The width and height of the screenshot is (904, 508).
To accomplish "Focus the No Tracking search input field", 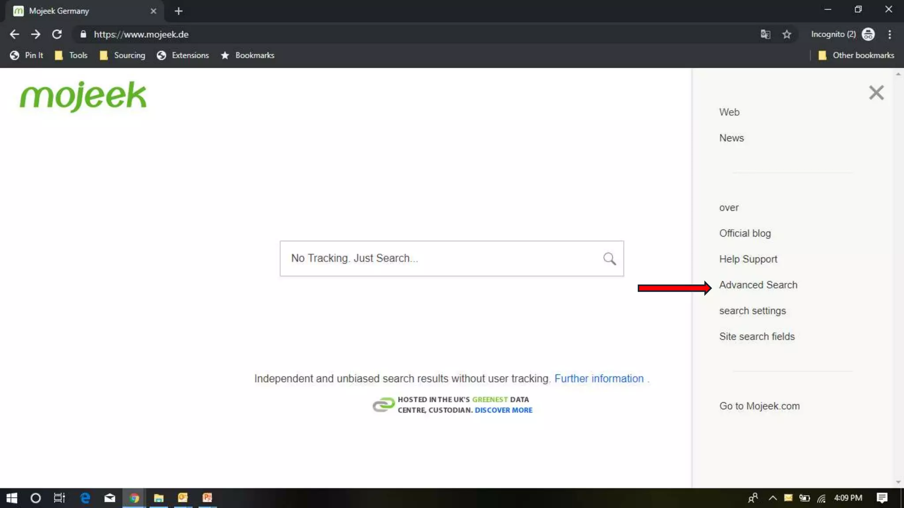I will pos(441,258).
